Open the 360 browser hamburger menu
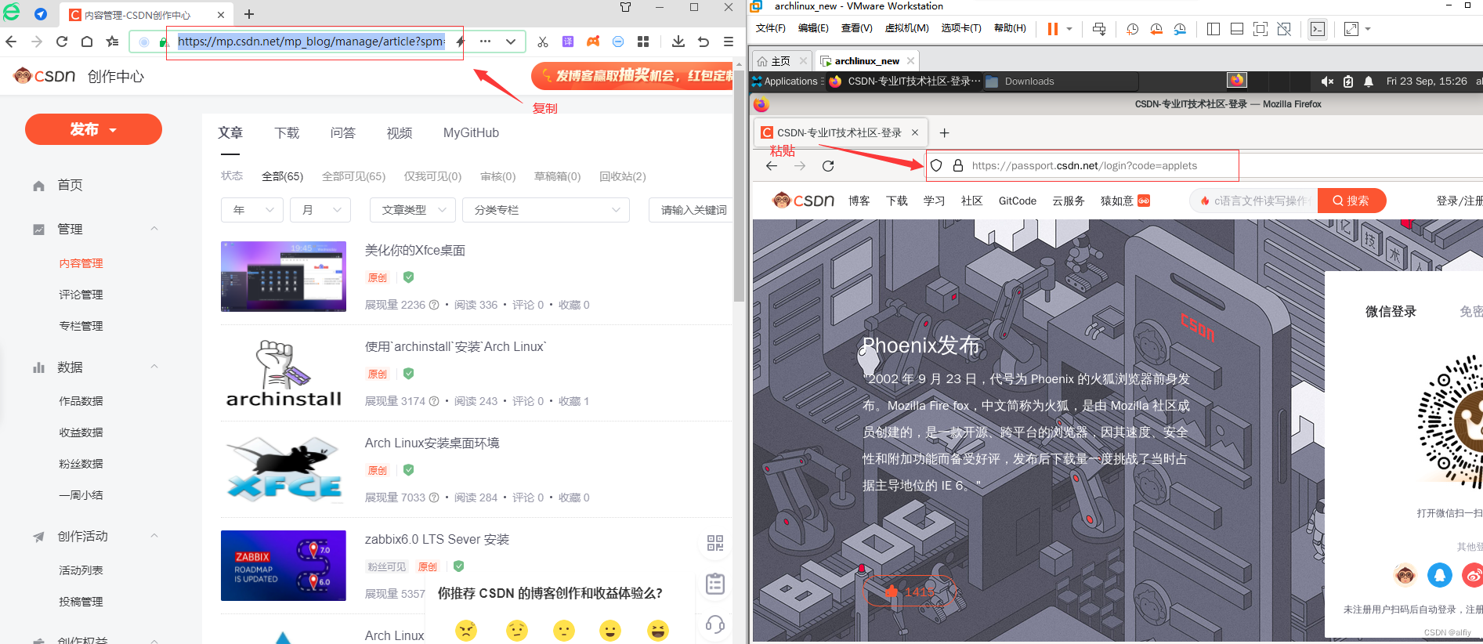The height and width of the screenshot is (644, 1483). pyautogui.click(x=729, y=42)
